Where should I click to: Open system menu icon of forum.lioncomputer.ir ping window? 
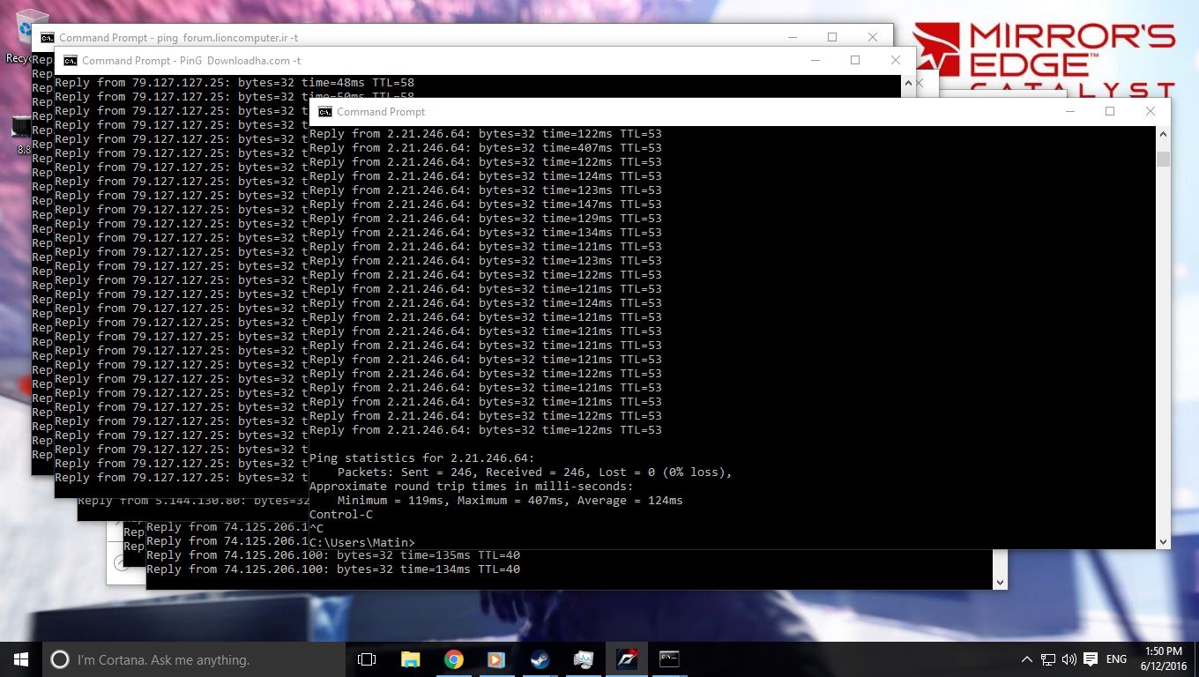point(48,38)
